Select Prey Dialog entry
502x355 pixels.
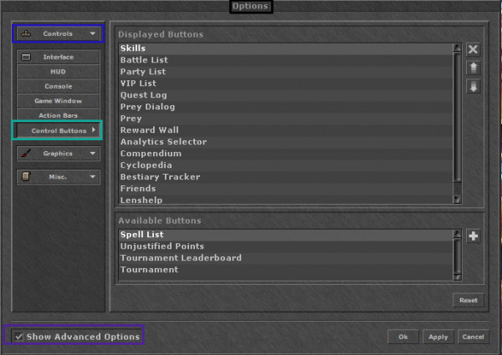click(285, 107)
